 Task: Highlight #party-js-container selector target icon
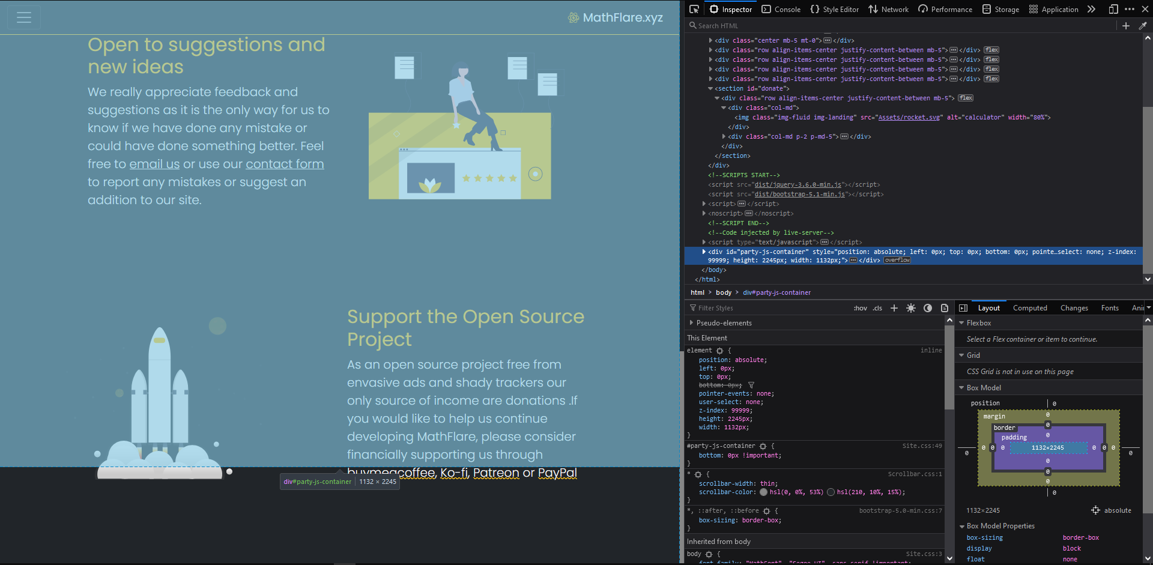[763, 446]
